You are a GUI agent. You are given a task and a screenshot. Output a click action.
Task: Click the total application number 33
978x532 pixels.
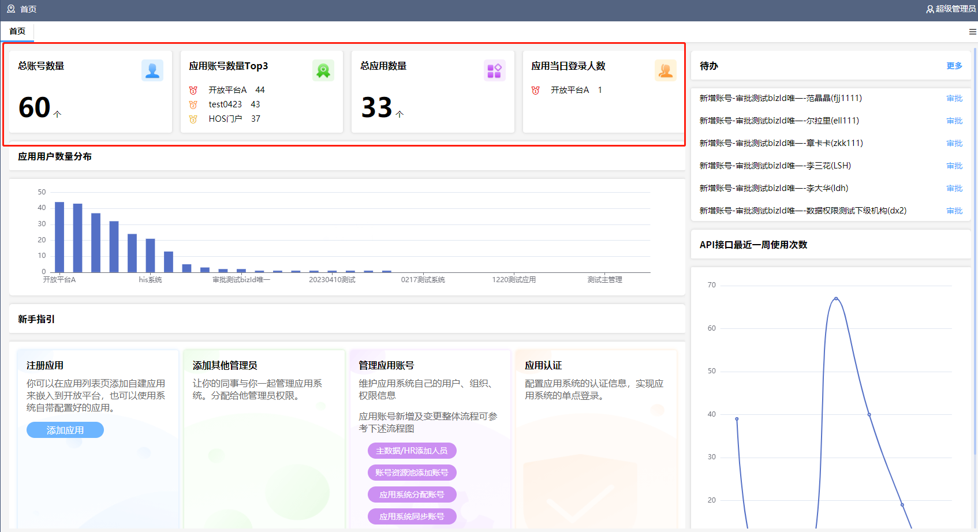click(377, 107)
